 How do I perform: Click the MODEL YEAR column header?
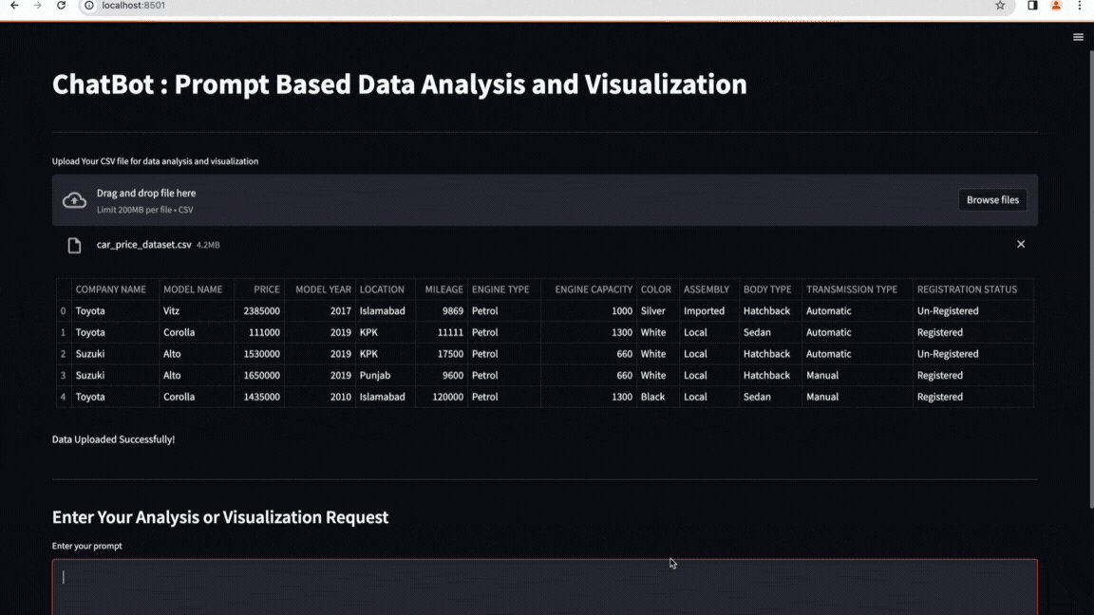click(x=323, y=289)
